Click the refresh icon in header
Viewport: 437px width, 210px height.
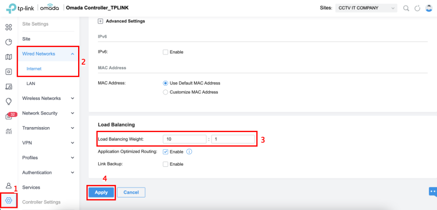[417, 8]
